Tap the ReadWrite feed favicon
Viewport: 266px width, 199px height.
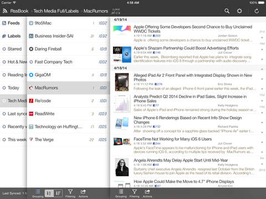31,114
